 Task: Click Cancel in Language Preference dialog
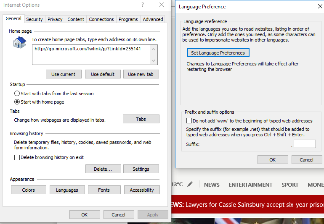click(x=307, y=160)
